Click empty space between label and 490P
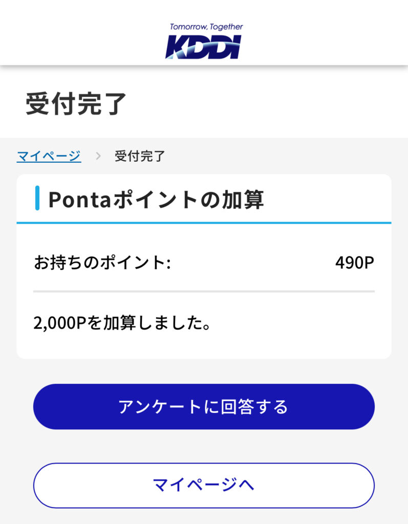 251,263
